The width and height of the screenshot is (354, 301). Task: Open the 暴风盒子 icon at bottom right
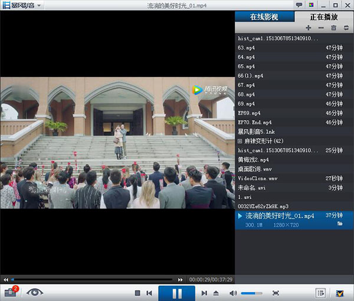click(x=340, y=293)
